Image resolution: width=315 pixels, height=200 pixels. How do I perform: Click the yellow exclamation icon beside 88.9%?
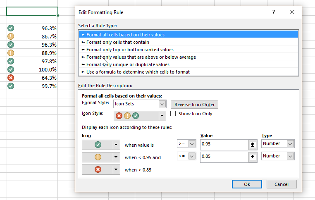click(x=11, y=53)
